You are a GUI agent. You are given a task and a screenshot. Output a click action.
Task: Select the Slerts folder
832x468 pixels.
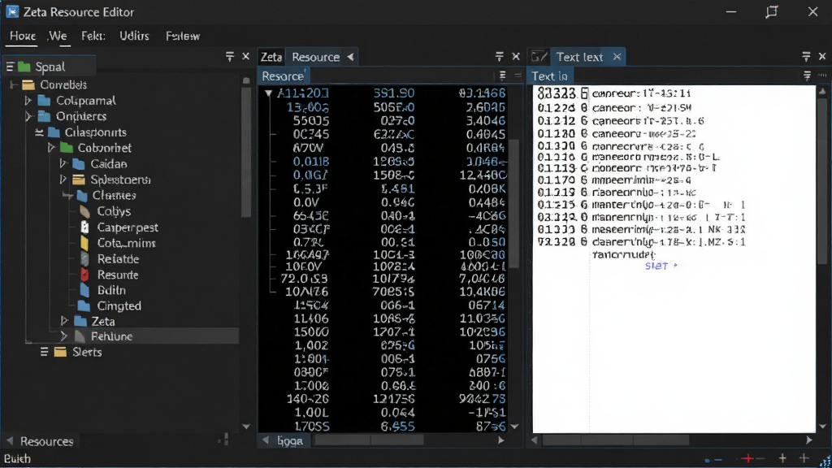tap(77, 352)
